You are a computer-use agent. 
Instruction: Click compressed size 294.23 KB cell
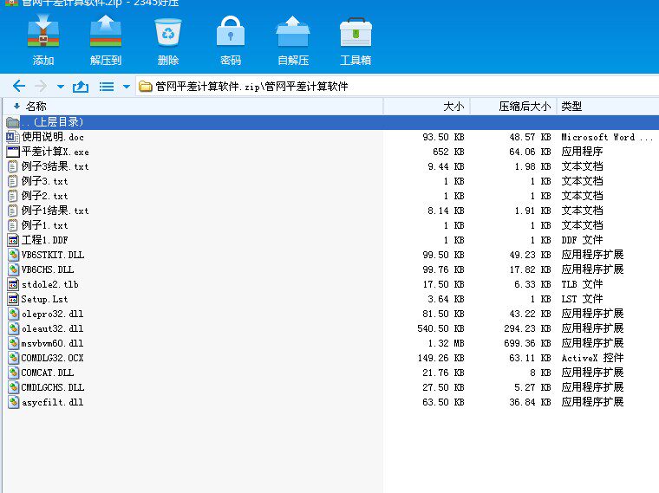click(x=527, y=328)
